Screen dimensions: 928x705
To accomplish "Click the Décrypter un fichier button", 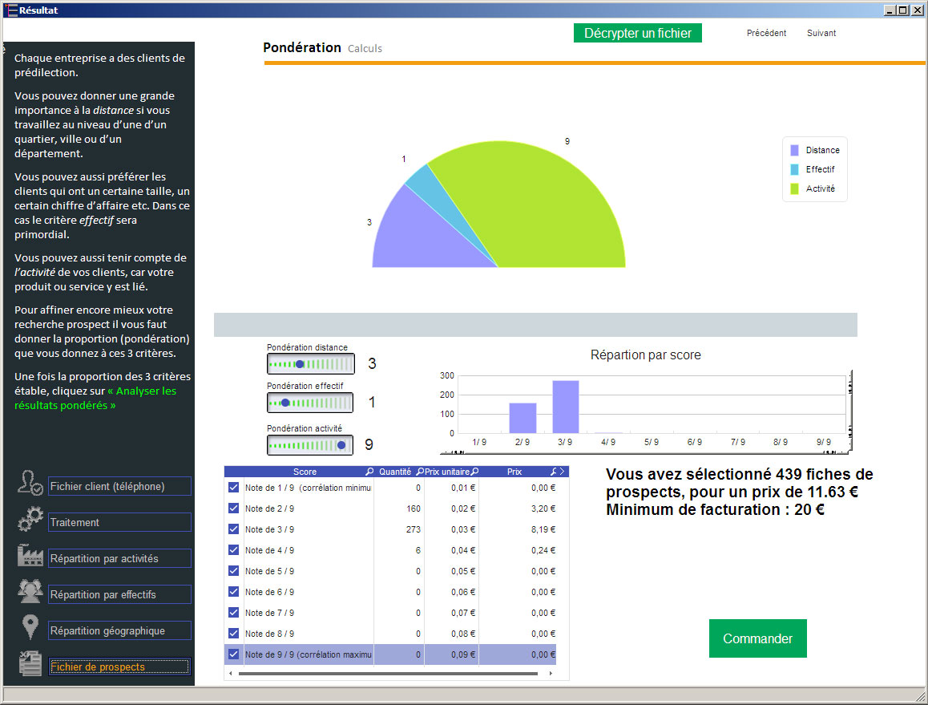I will [637, 33].
